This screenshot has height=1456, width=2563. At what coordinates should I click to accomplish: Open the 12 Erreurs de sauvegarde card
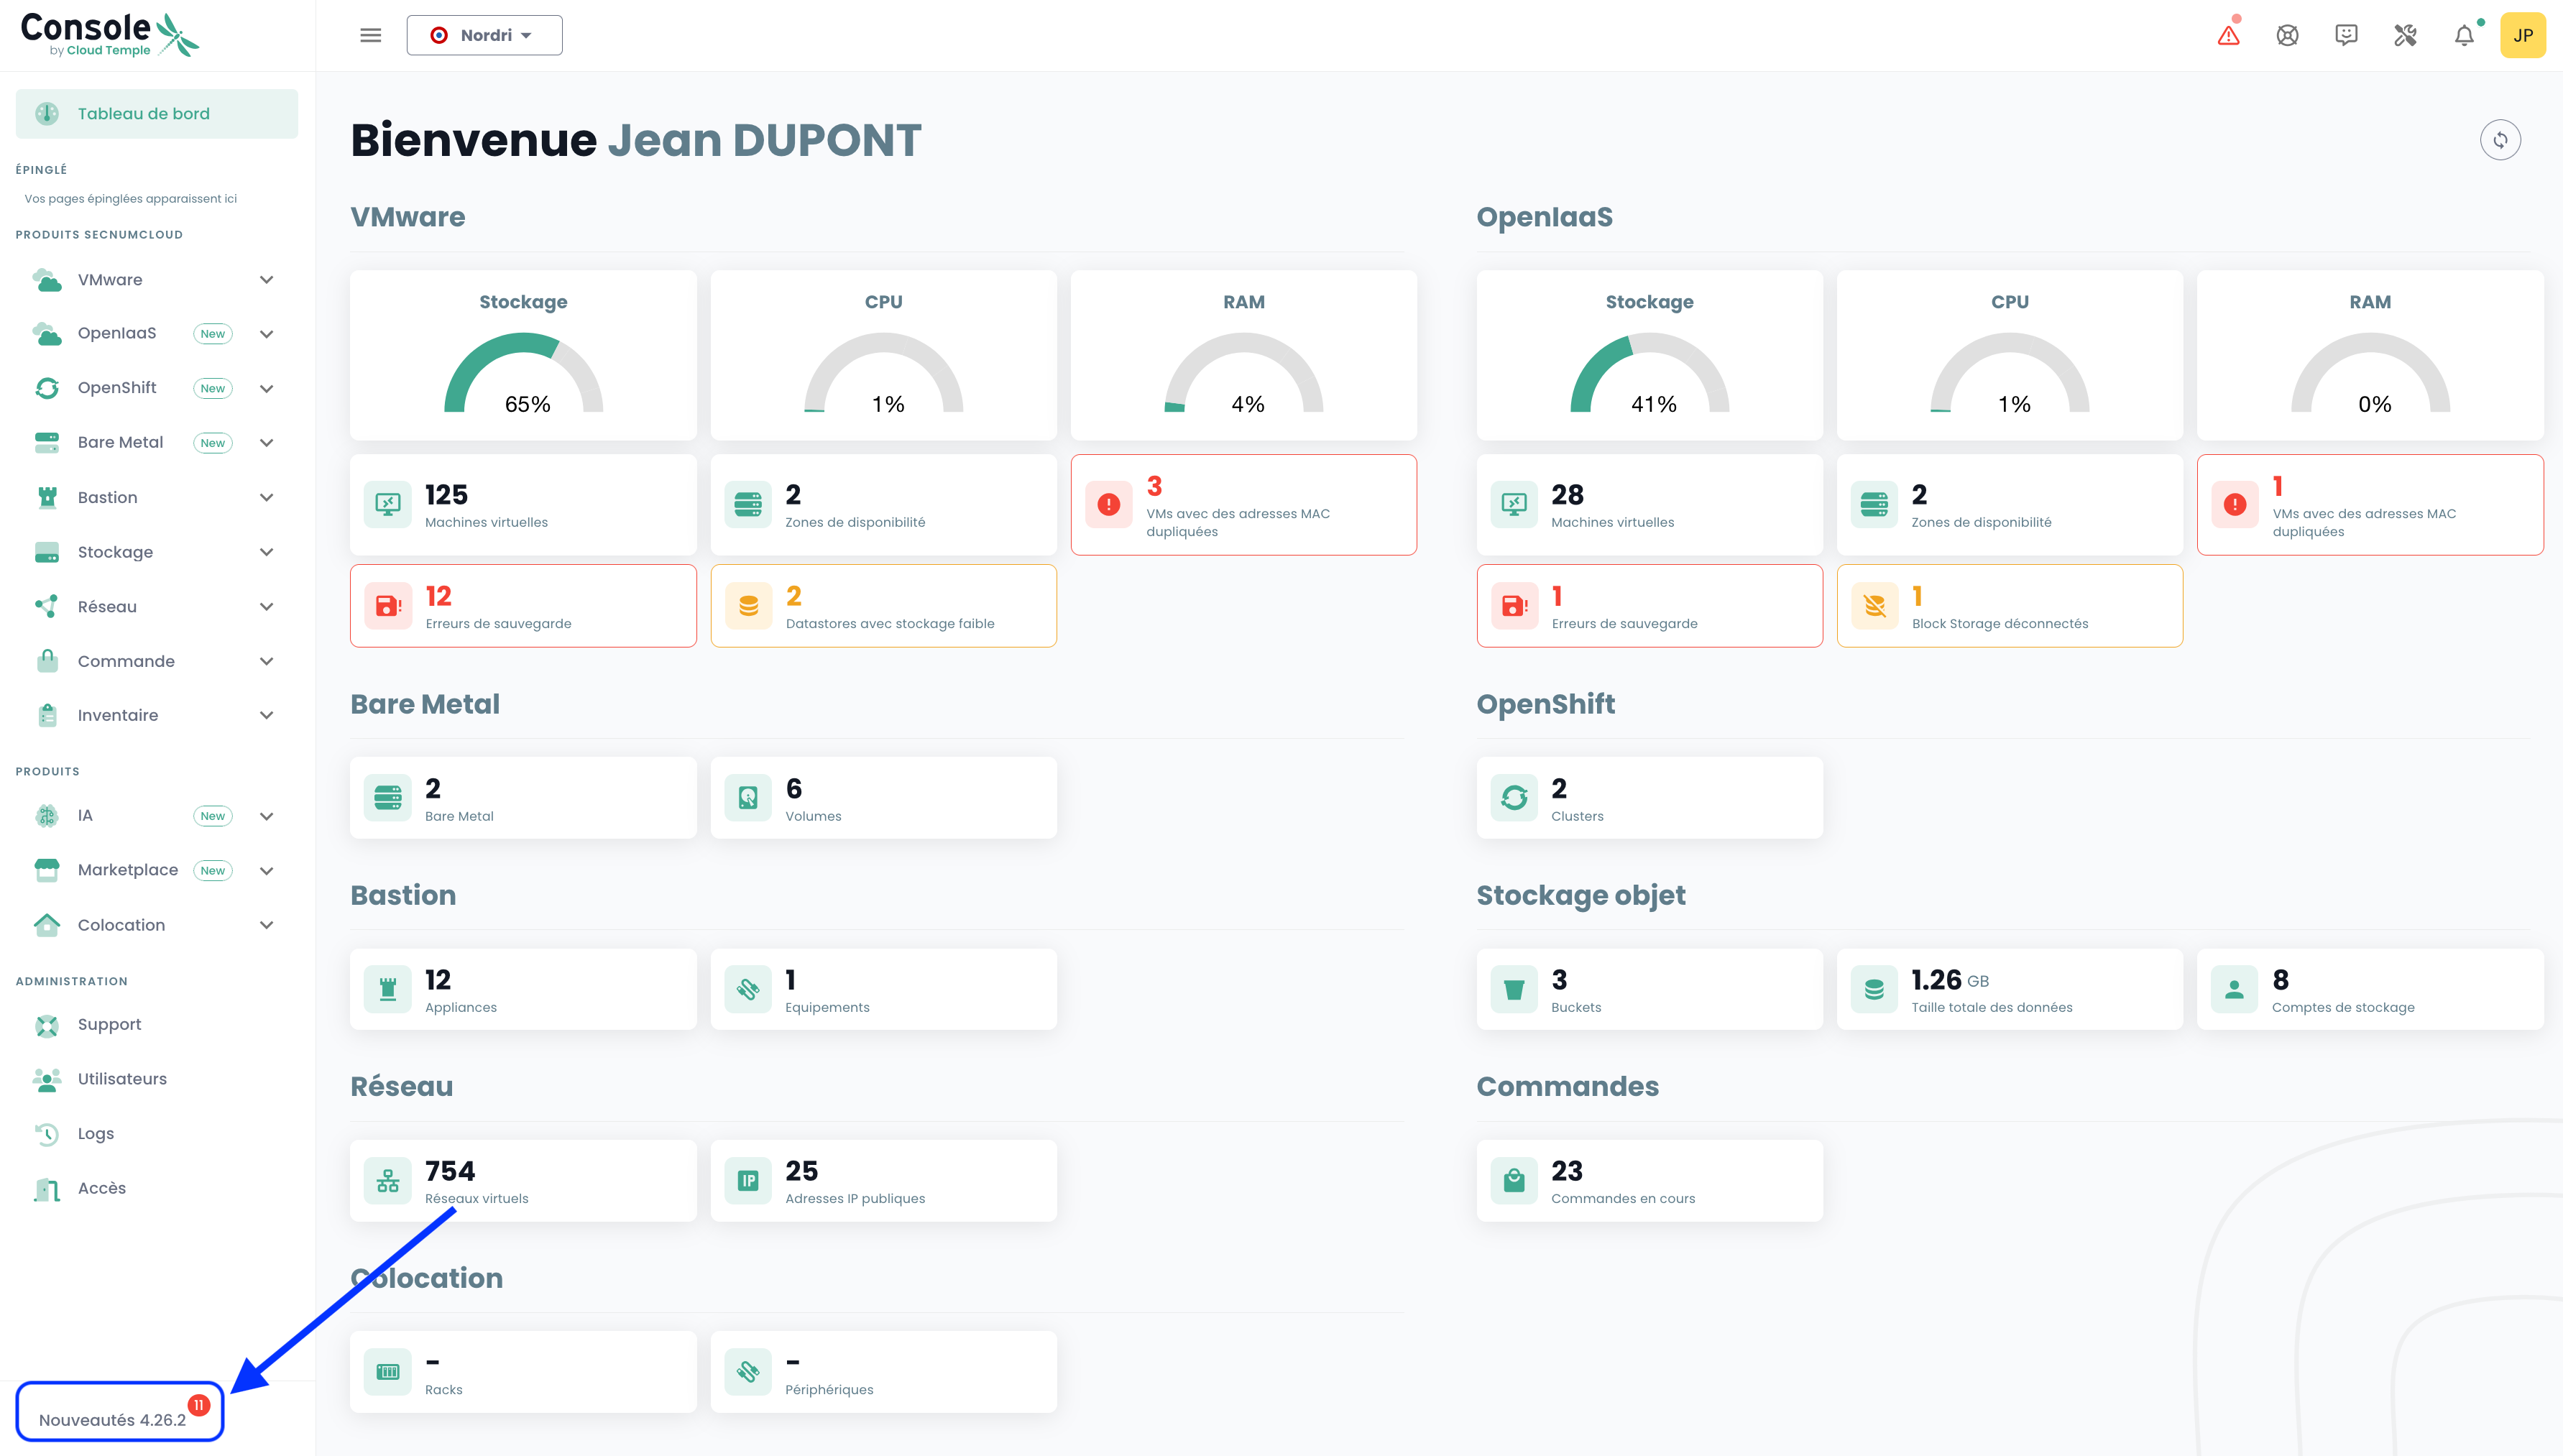(x=523, y=606)
